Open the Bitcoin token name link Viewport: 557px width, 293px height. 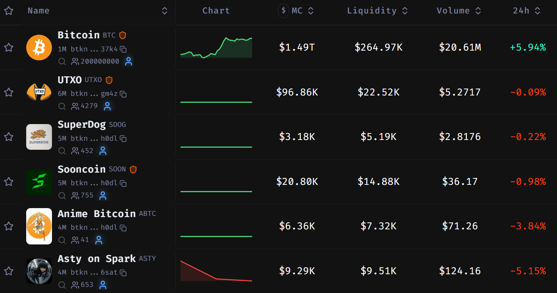pos(79,35)
